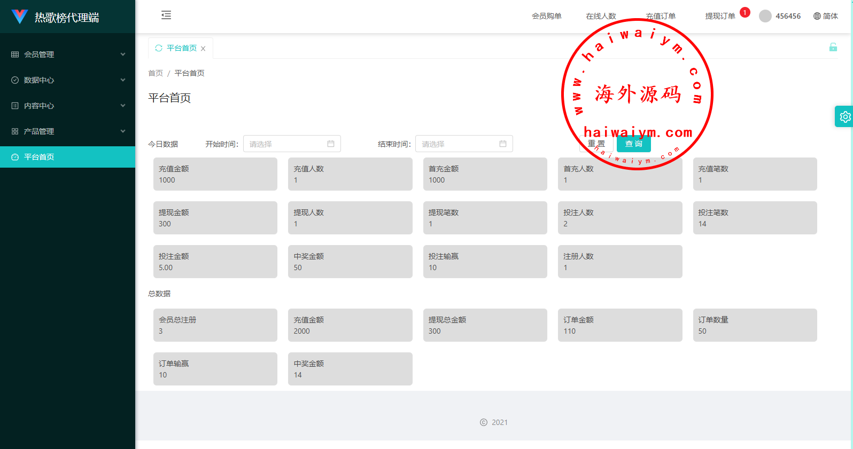Open 提现订单 with notification badge

(x=720, y=16)
